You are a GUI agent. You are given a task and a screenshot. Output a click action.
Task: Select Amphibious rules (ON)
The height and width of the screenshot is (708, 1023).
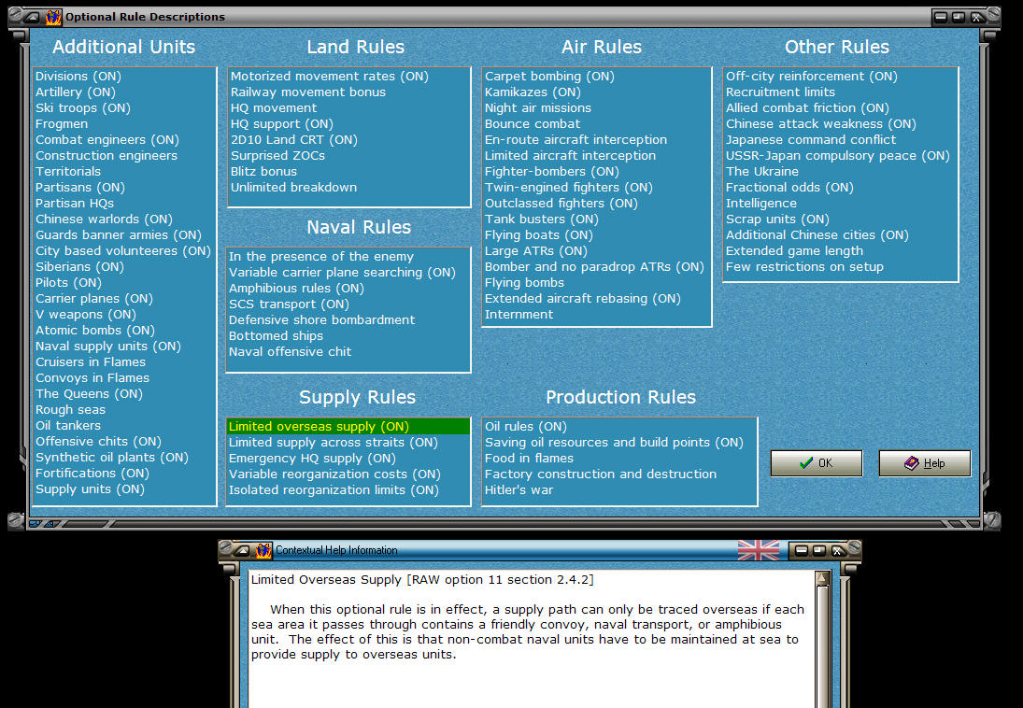(296, 288)
